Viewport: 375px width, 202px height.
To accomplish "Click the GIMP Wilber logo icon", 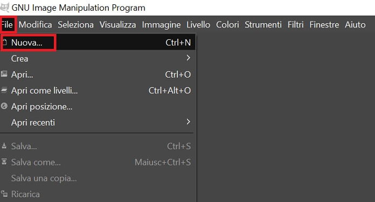I will tap(4, 7).
